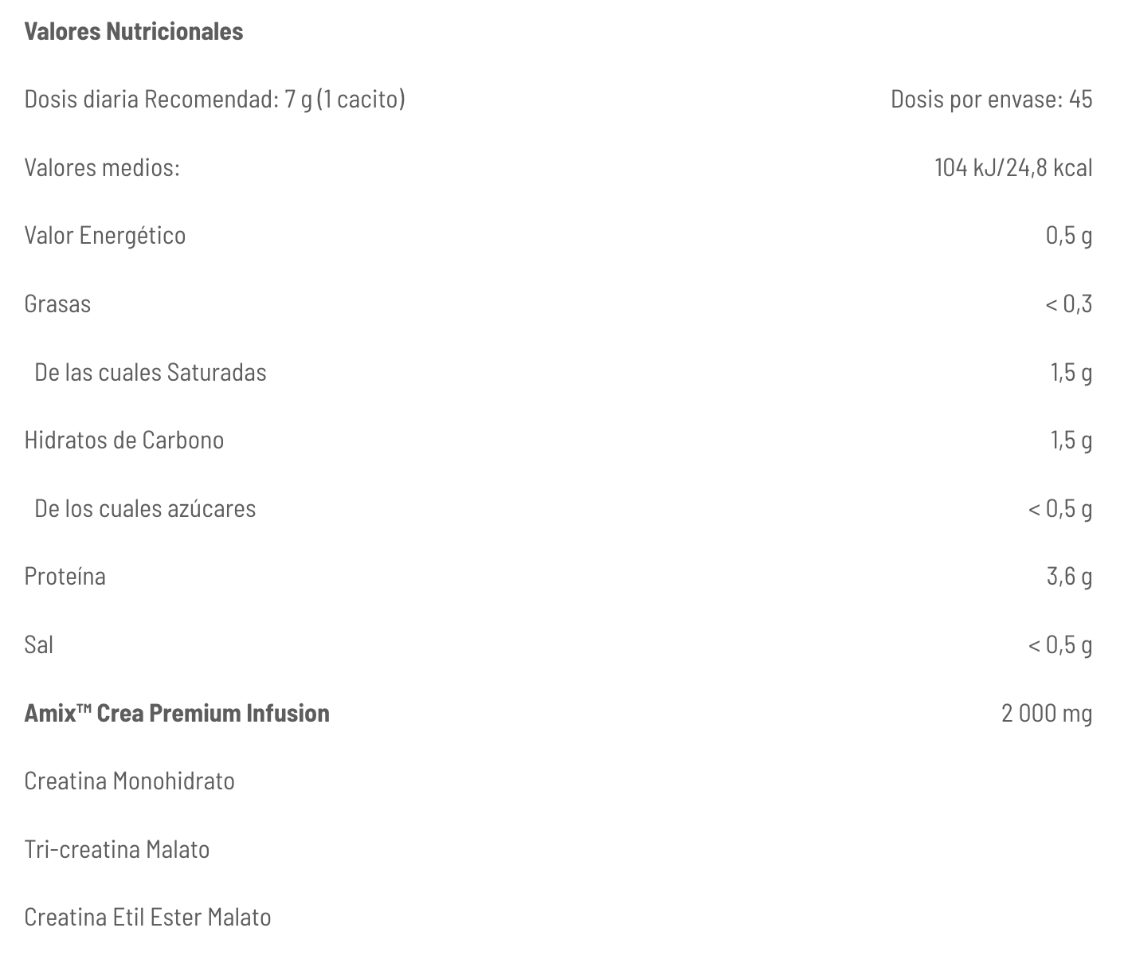
Task: Click the Hidratos de Carbono label
Action: (x=124, y=440)
